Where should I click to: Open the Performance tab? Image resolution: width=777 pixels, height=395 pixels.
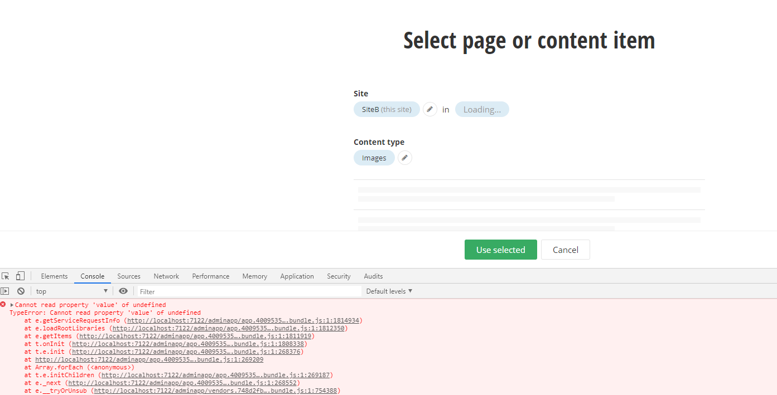pos(211,276)
